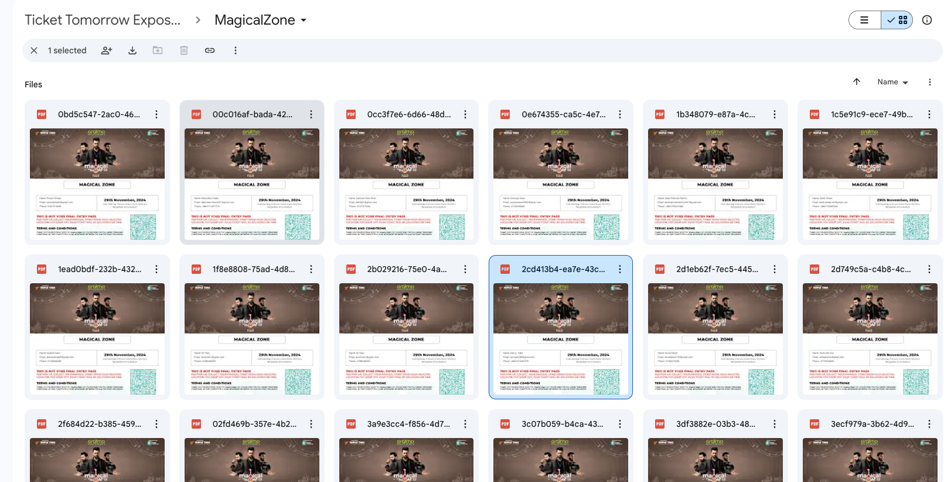Select the 1ead0bdf-232b-432... ticket thumbnail

pyautogui.click(x=97, y=339)
